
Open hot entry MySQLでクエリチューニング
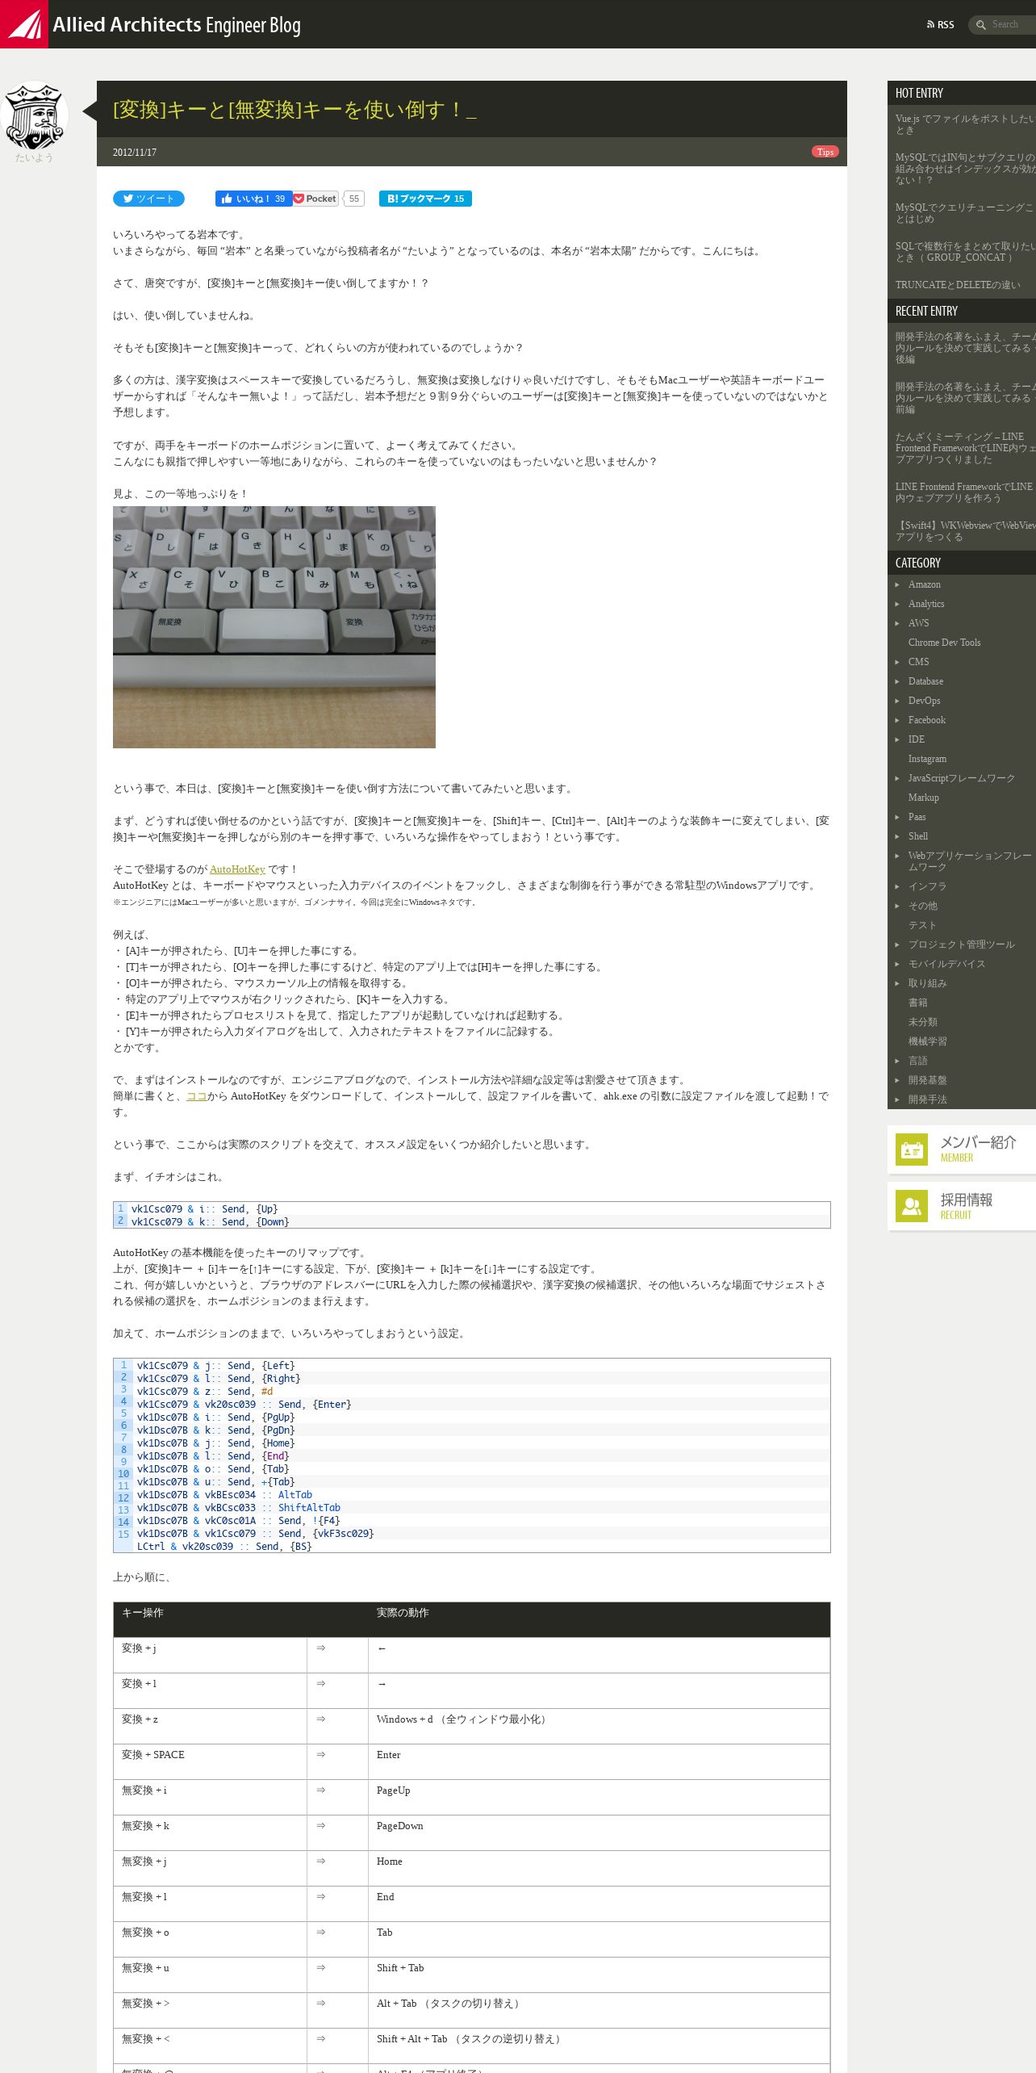(x=965, y=213)
